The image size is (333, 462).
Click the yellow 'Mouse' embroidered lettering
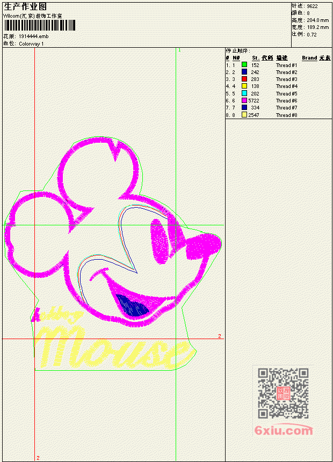pos(115,348)
